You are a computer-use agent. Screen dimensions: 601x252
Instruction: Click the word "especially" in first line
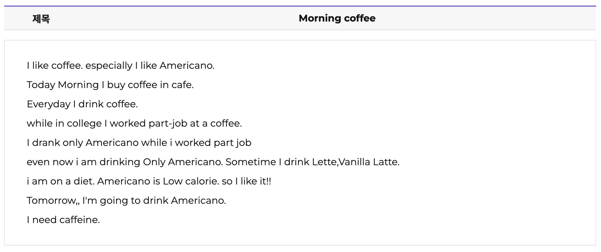tap(109, 66)
